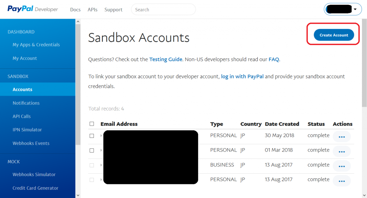Image resolution: width=367 pixels, height=198 pixels.
Task: Open the APIs menu
Action: (x=92, y=10)
